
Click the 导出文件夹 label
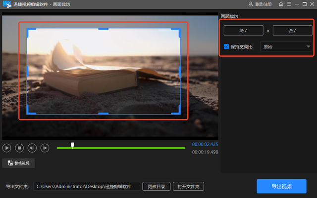point(17,187)
